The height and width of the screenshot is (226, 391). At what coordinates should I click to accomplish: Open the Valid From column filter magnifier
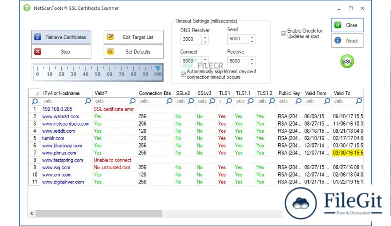tap(327, 101)
